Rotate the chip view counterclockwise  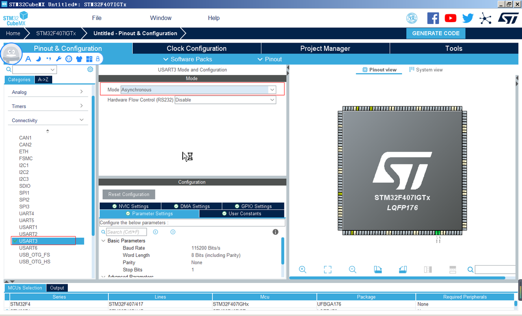(403, 269)
